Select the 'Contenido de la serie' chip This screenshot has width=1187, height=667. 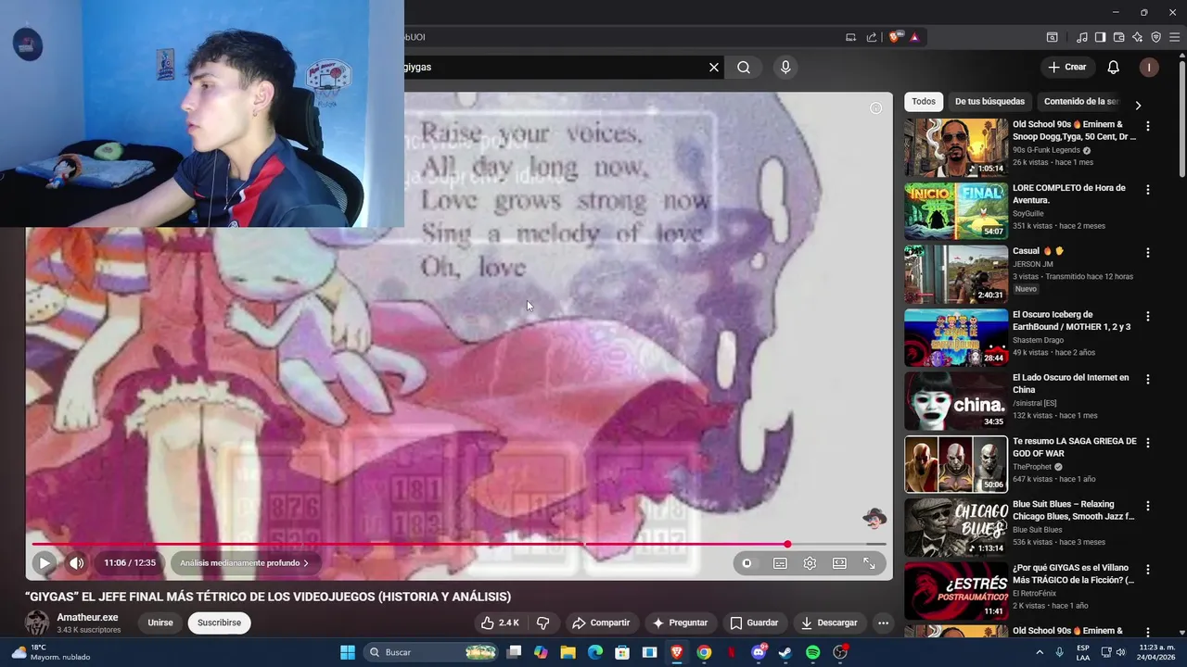1081,101
